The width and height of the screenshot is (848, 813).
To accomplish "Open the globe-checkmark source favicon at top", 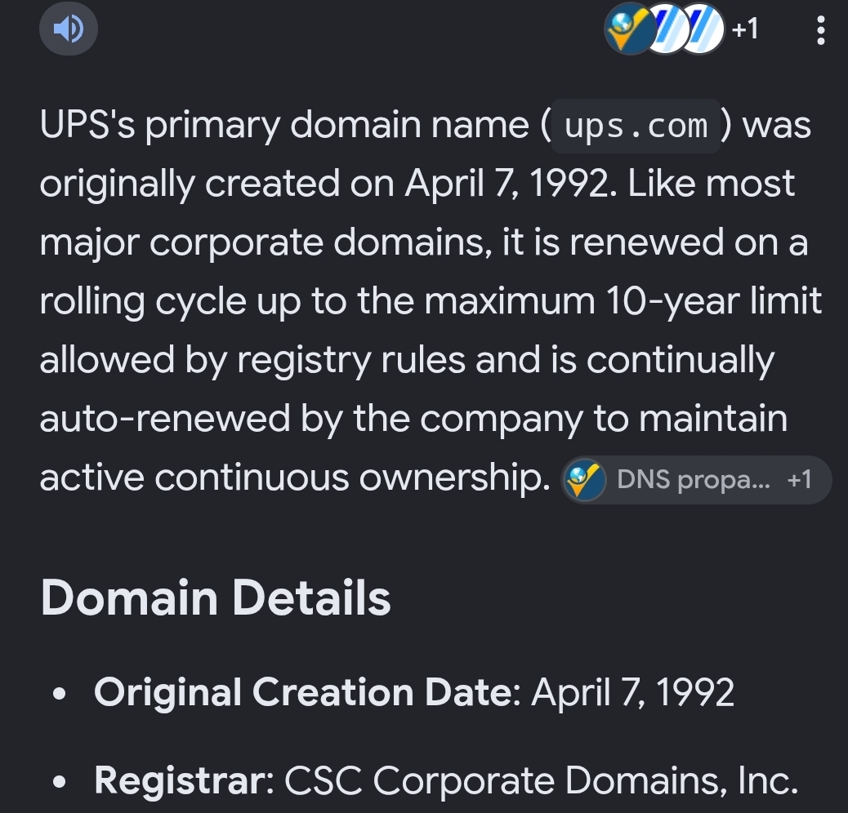I will click(x=628, y=29).
